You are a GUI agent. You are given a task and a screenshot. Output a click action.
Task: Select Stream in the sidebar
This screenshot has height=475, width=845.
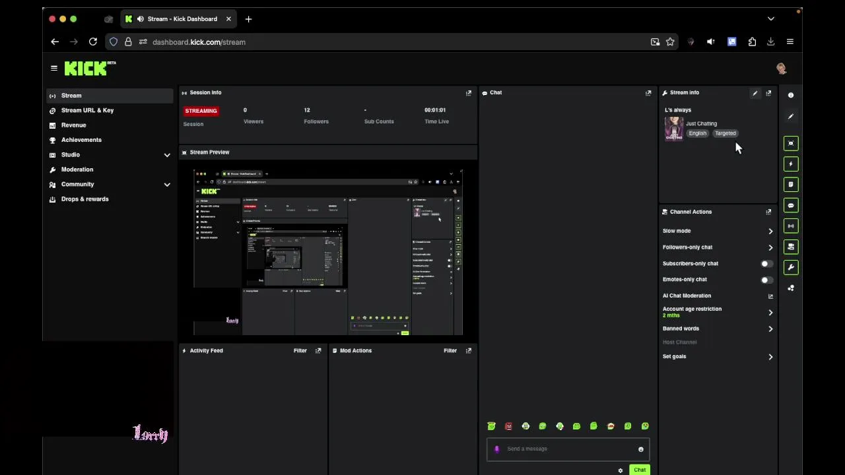pos(110,96)
